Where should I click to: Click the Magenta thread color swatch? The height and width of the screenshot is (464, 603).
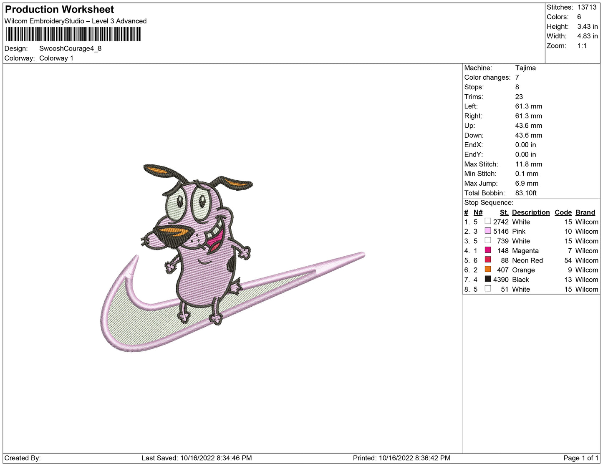coord(488,250)
